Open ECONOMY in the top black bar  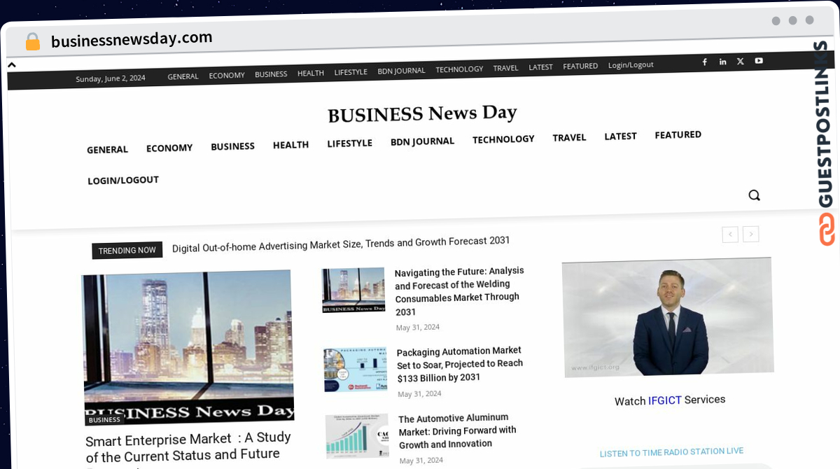227,75
